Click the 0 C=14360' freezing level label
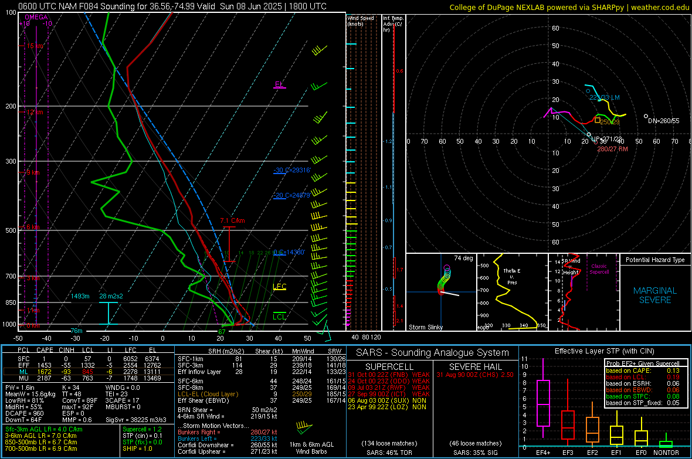This screenshot has height=459, width=692. pos(289,252)
